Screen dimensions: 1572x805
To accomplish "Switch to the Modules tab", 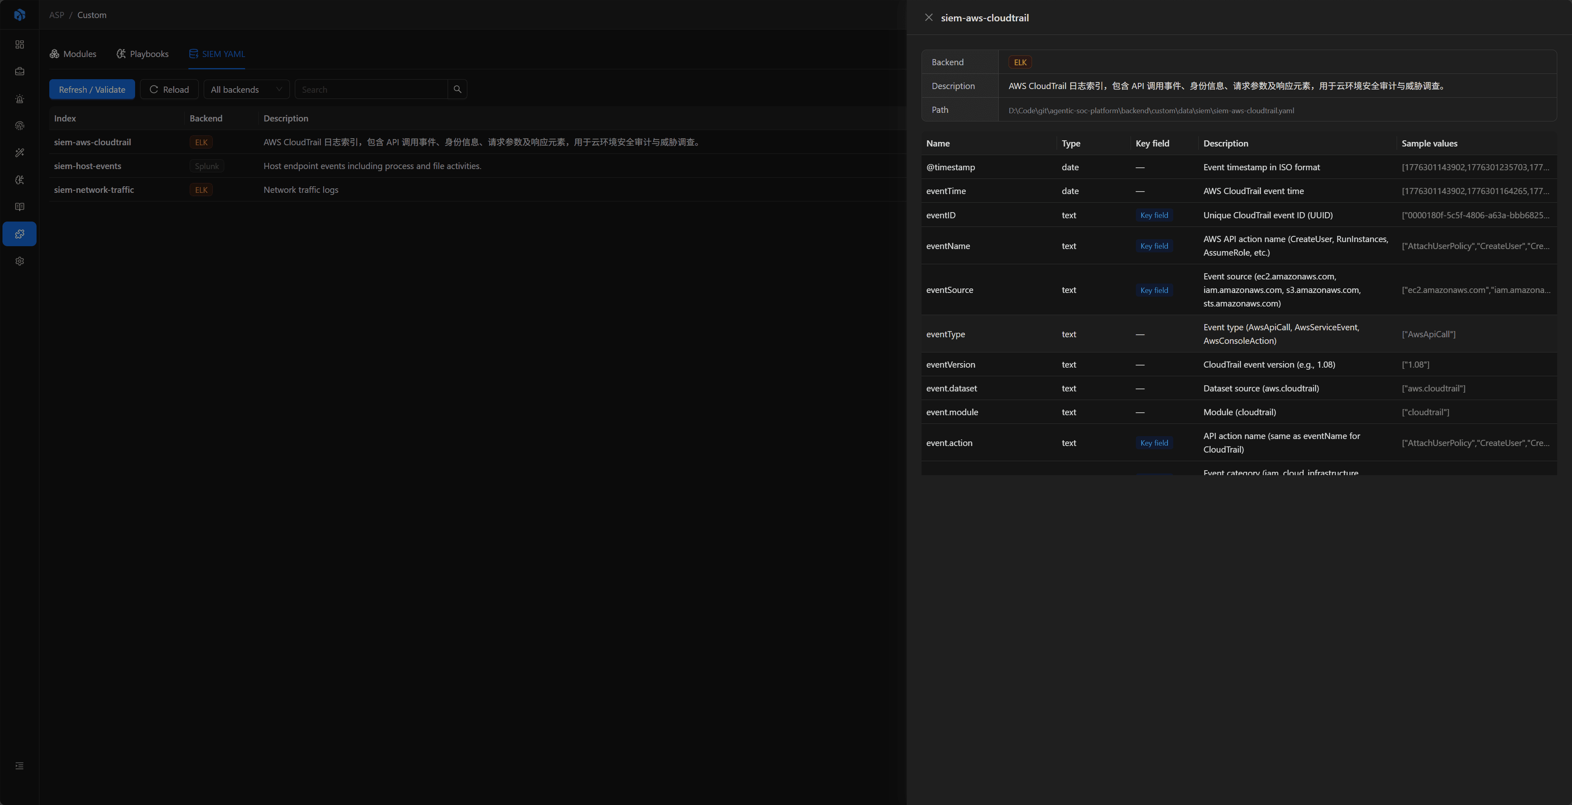I will pyautogui.click(x=73, y=54).
